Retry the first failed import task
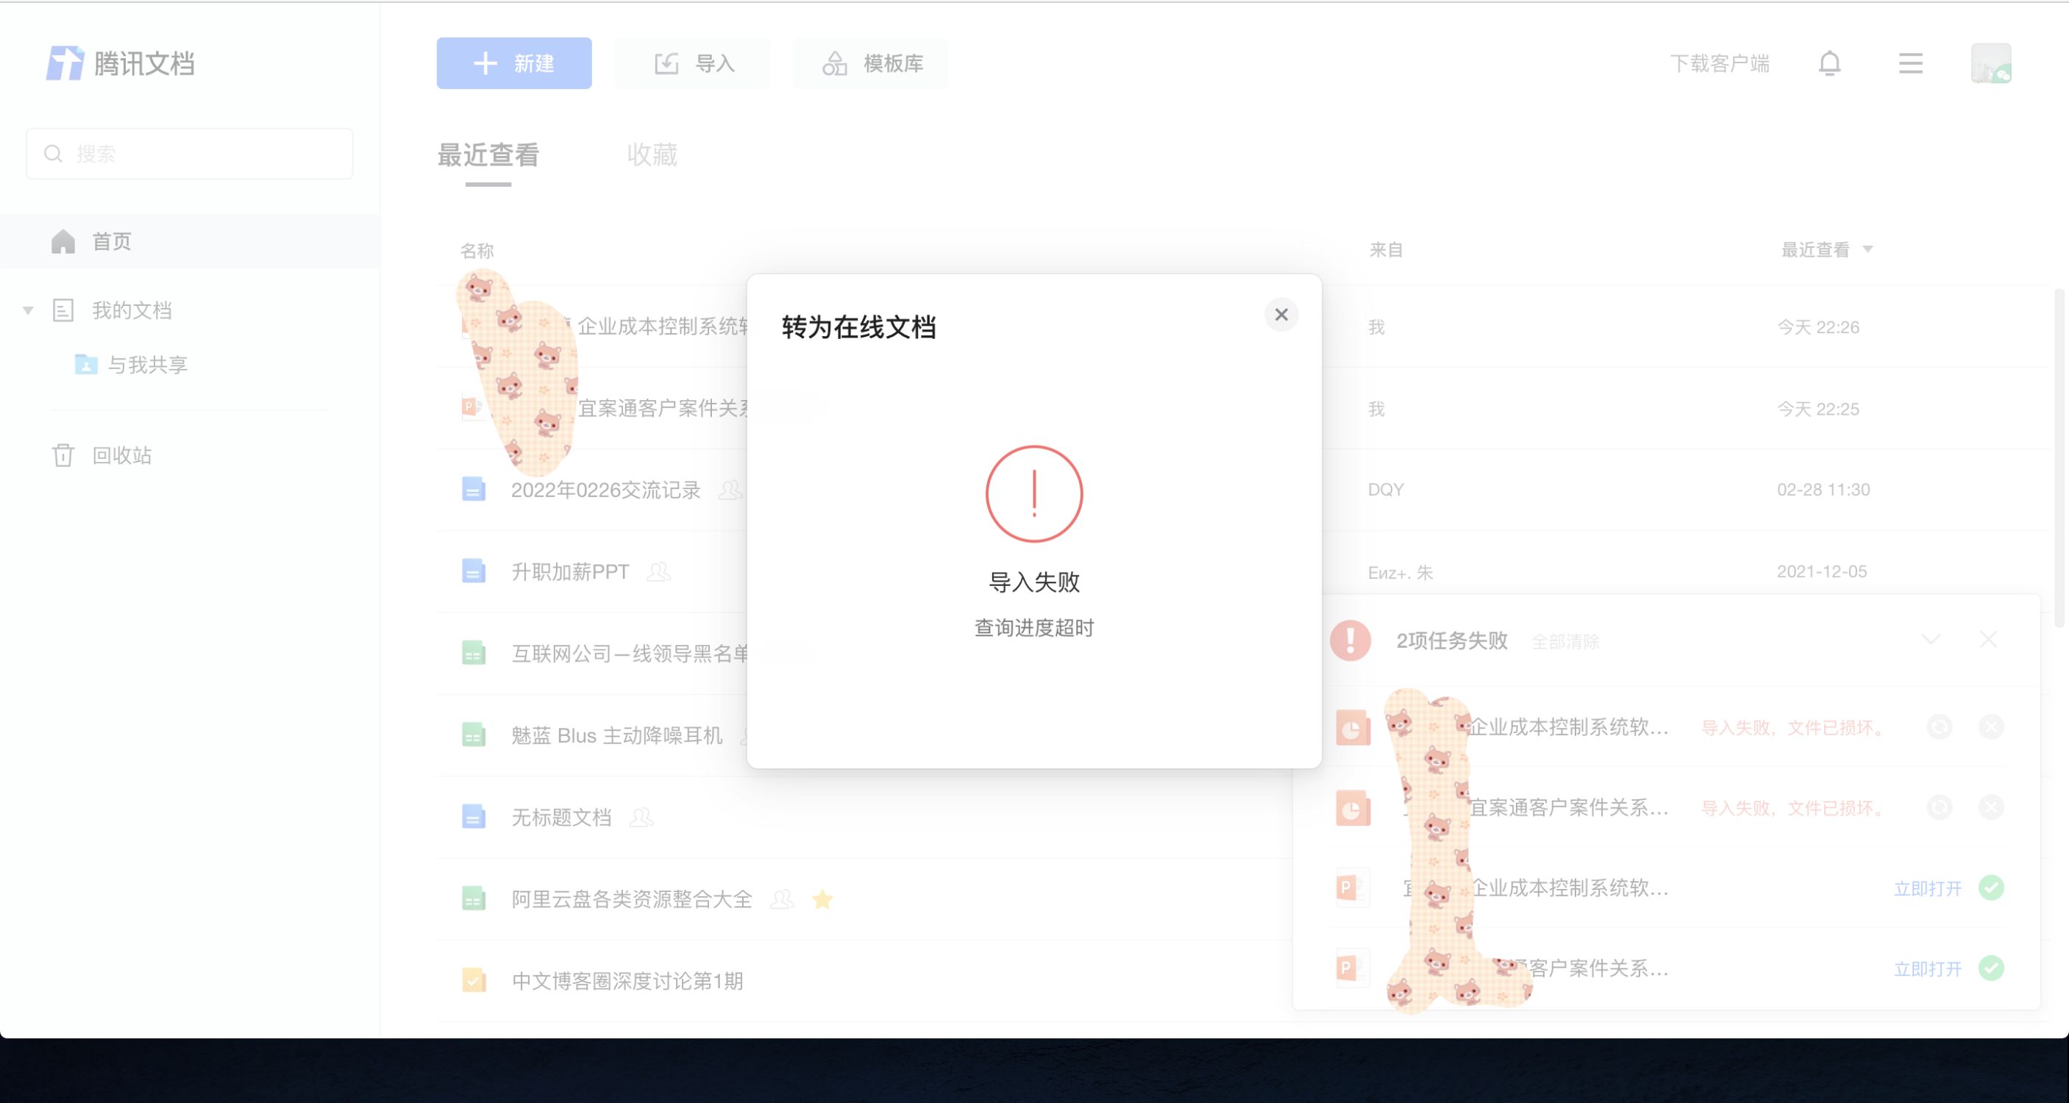The height and width of the screenshot is (1103, 2069). pyautogui.click(x=1939, y=727)
